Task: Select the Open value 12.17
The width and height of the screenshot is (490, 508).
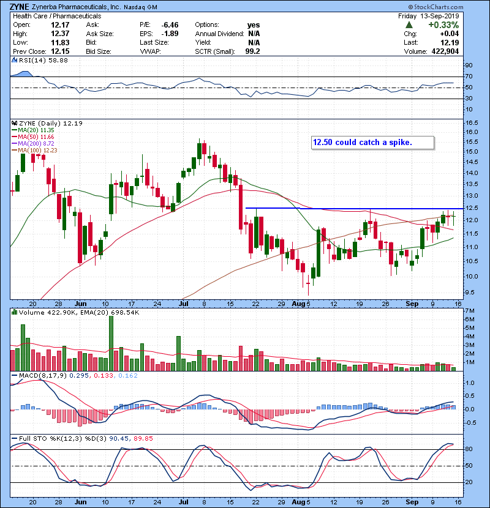Action: point(60,25)
